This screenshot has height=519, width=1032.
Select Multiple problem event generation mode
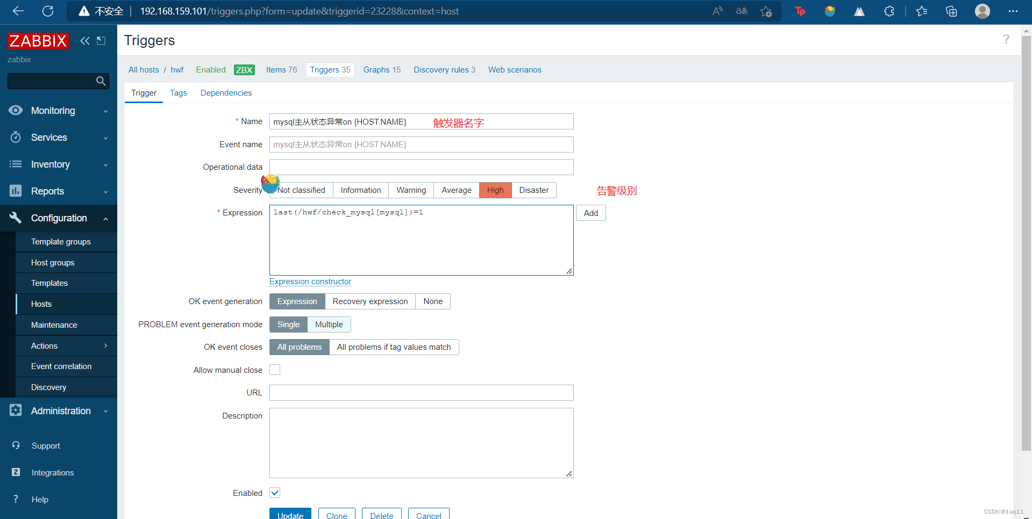tap(329, 325)
